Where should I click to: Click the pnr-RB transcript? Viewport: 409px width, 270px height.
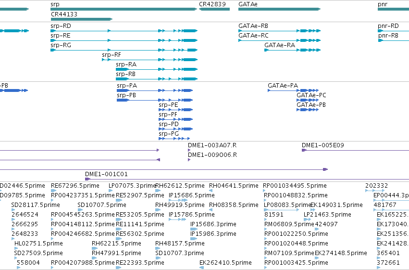point(393,40)
